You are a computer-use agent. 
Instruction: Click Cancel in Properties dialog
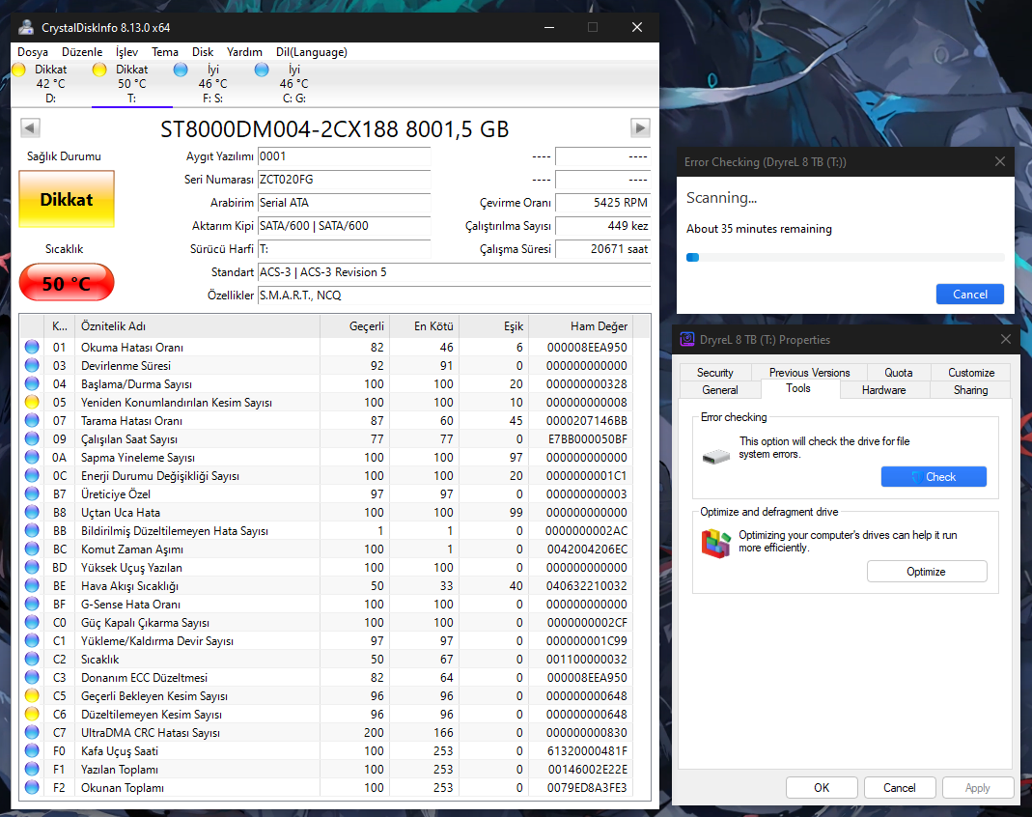[x=900, y=787]
